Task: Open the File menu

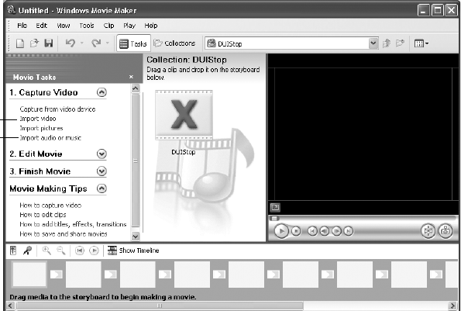Action: (x=22, y=26)
